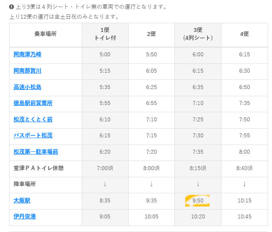The image size is (272, 232).
Task: Click 8:15頃 in the 室津ＰＡ row
Action: click(x=198, y=168)
